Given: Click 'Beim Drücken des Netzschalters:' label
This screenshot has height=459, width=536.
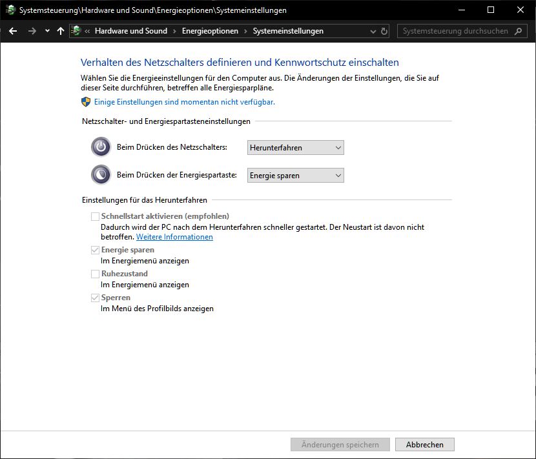Looking at the screenshot, I should (172, 147).
